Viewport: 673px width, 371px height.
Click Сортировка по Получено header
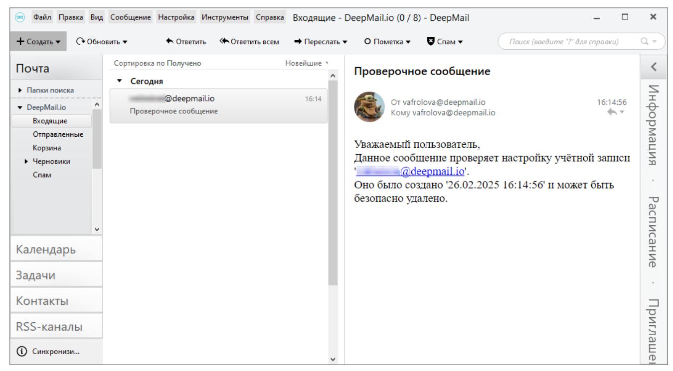(157, 63)
